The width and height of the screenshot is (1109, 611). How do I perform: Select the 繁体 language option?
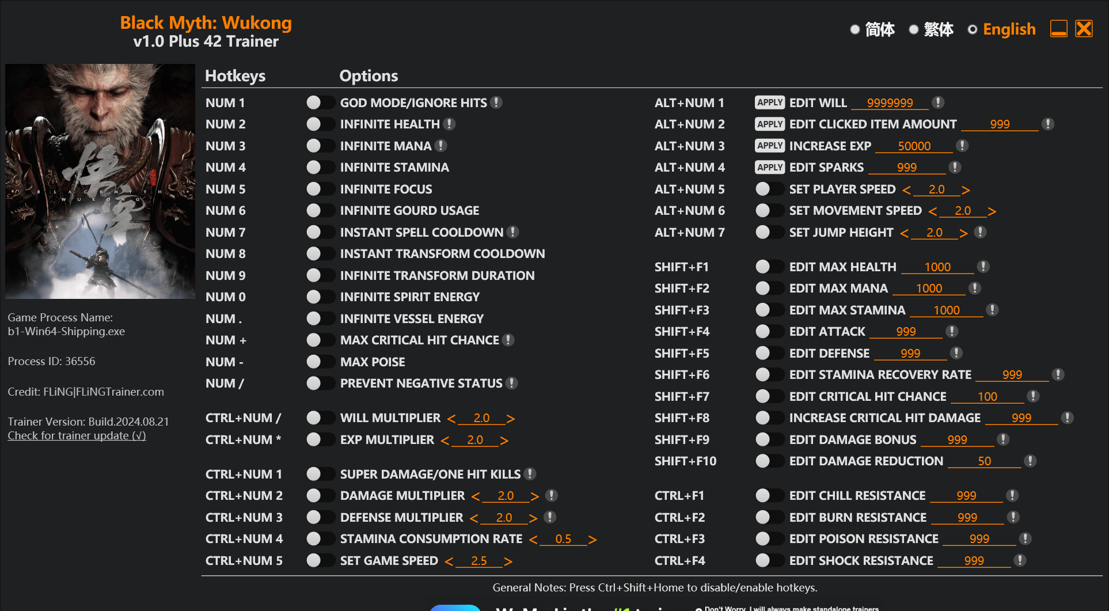point(931,29)
